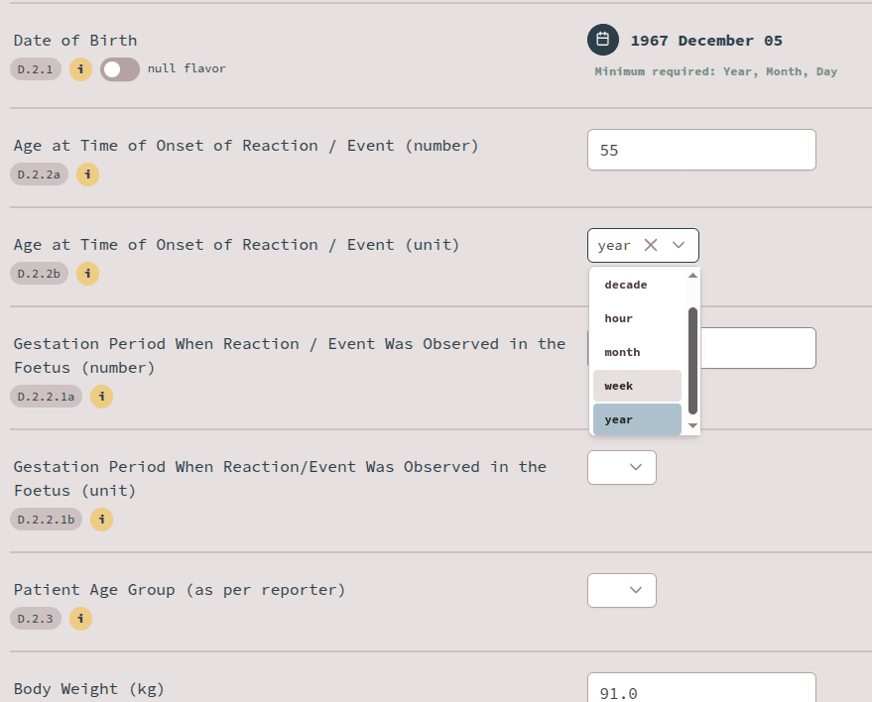Viewport: 872px width, 702px height.
Task: Click the D.2.1 field code badge
Action: [36, 69]
